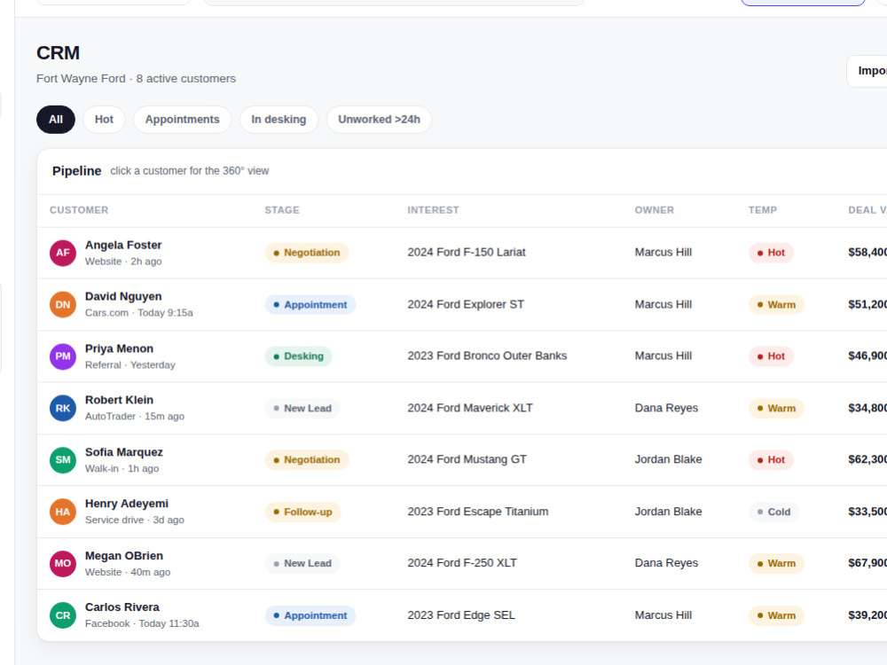Click Megan OBrien's MO avatar icon
The width and height of the screenshot is (887, 665).
point(63,564)
